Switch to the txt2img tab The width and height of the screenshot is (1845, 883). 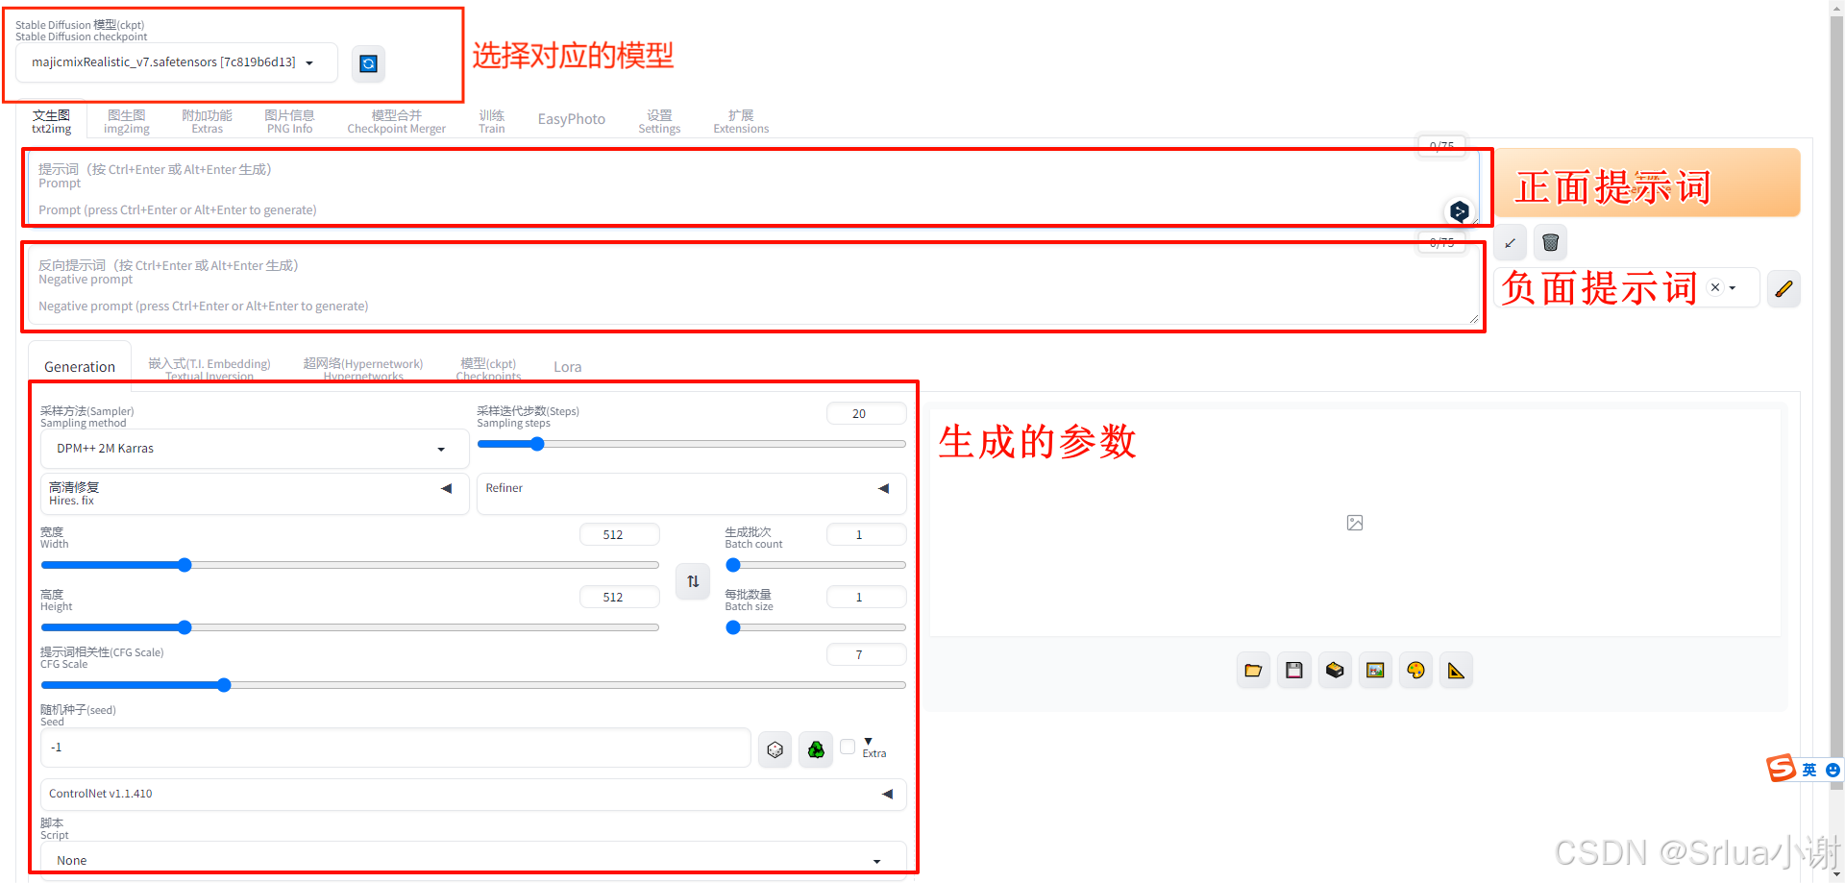[x=52, y=121]
